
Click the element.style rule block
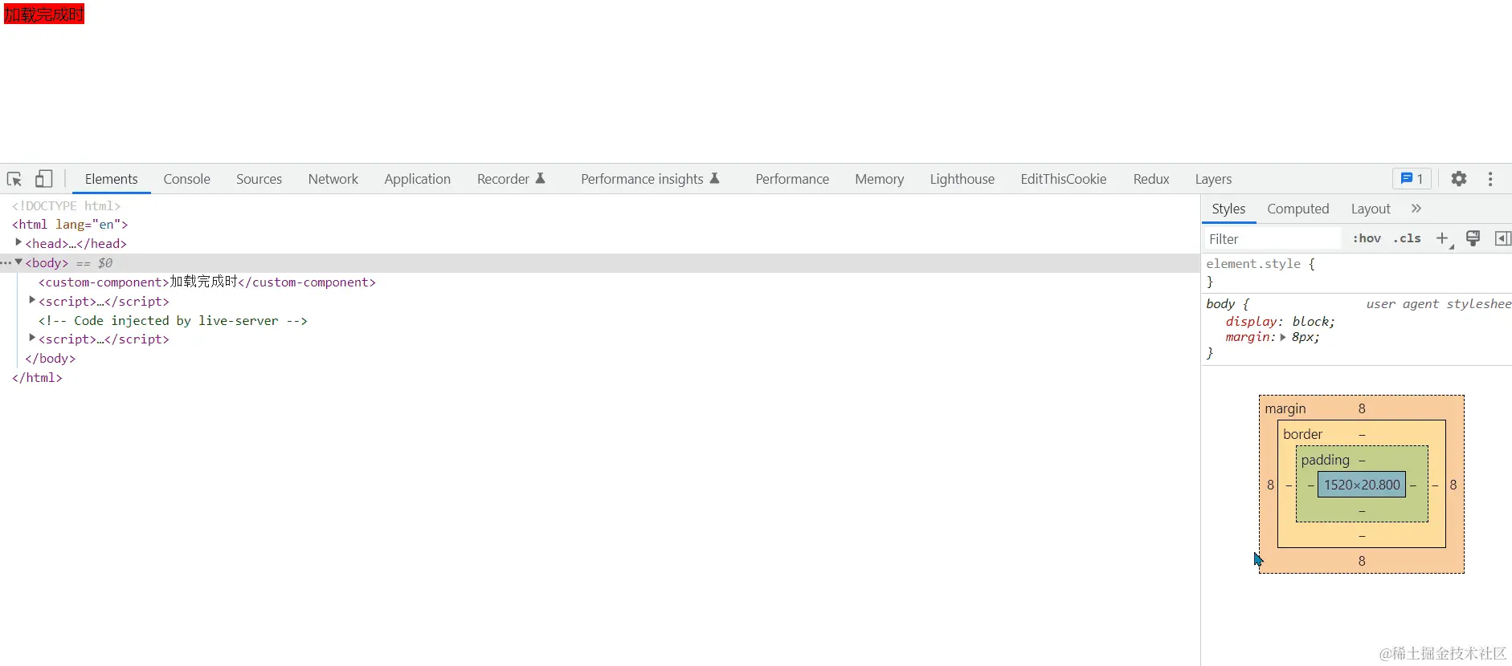coord(1357,273)
